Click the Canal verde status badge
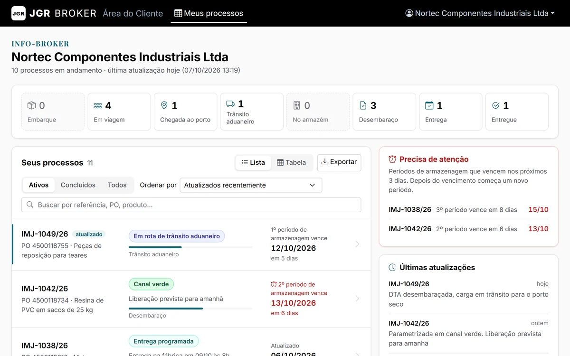This screenshot has height=356, width=570. 151,284
